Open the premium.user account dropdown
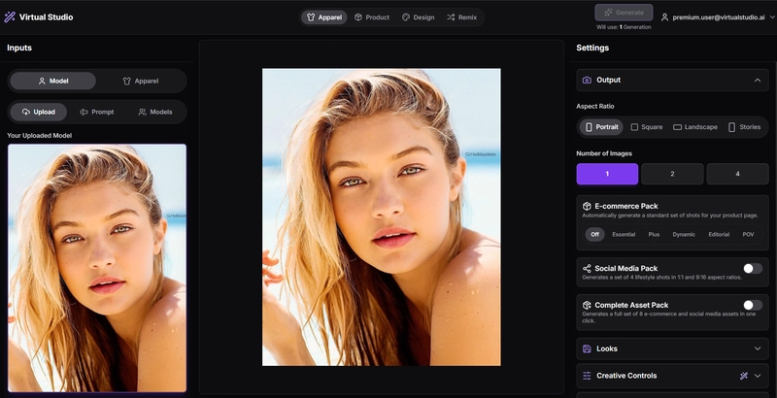The width and height of the screenshot is (777, 398). (x=718, y=17)
